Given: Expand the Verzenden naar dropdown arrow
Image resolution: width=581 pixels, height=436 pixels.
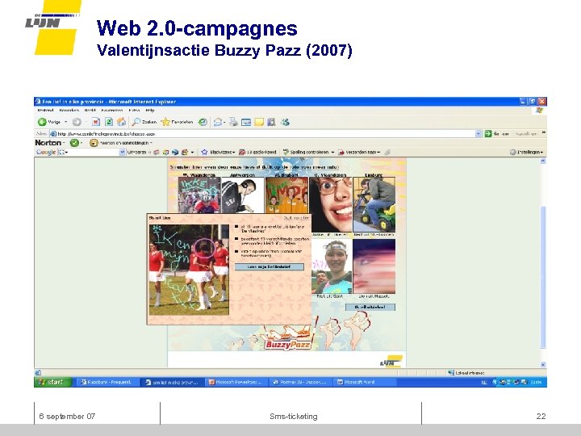Looking at the screenshot, I should tap(378, 152).
